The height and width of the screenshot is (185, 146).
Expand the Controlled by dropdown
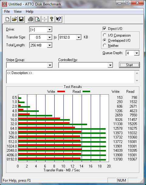click(x=110, y=65)
